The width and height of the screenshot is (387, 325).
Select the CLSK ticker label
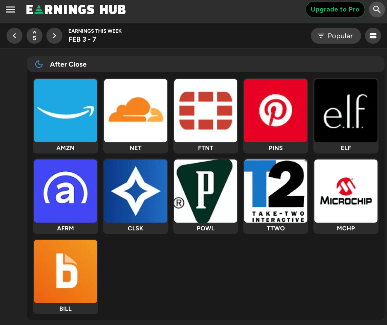coord(136,228)
